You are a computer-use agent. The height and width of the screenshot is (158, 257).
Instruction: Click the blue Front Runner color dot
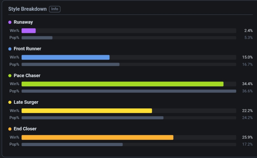coord(10,49)
